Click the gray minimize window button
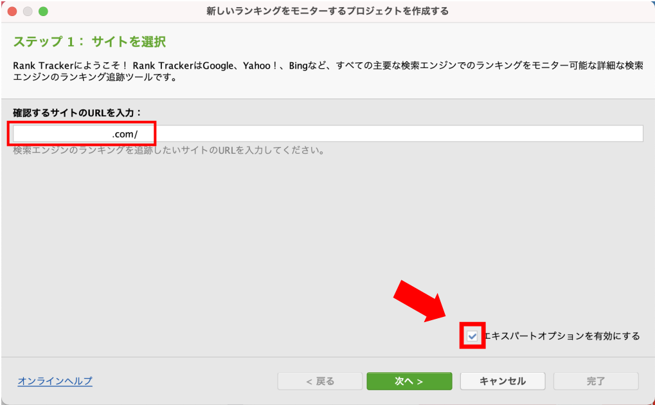The width and height of the screenshot is (655, 405). (x=28, y=12)
